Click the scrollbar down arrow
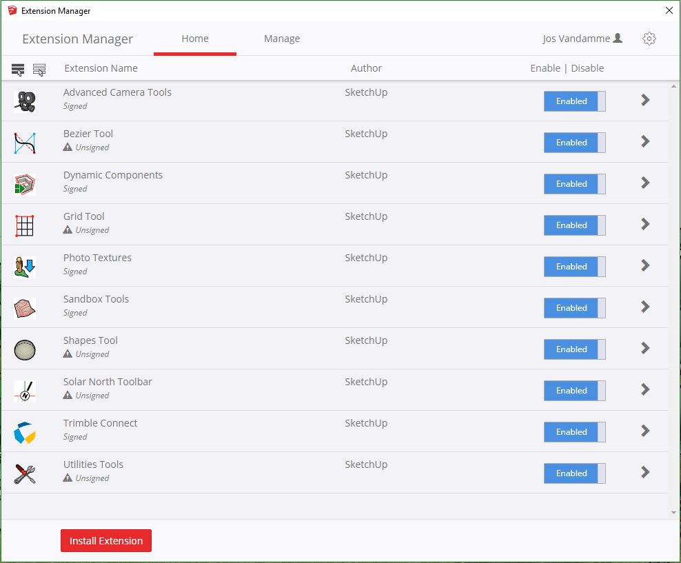The height and width of the screenshot is (563, 681). tap(673, 513)
